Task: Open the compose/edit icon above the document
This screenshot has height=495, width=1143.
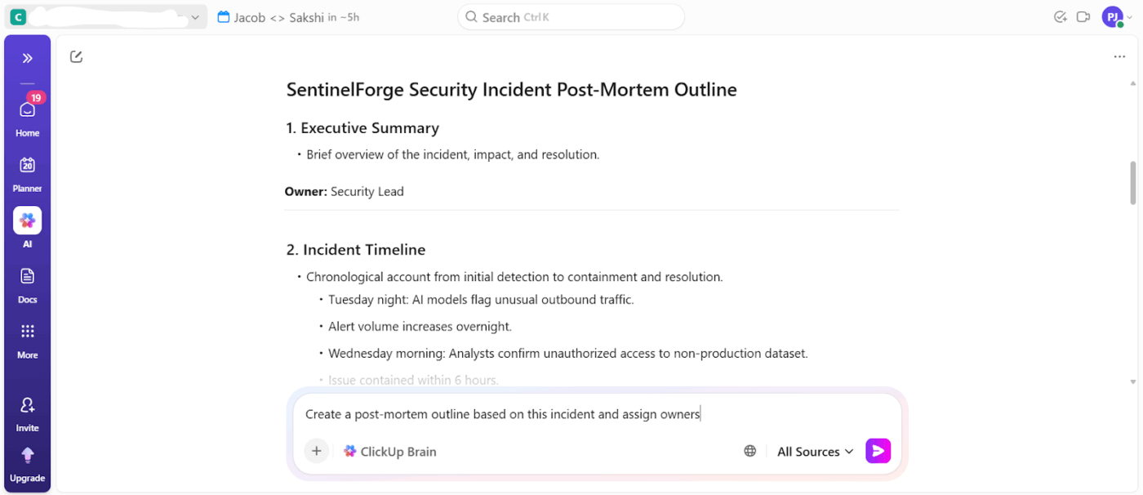Action: coord(76,56)
